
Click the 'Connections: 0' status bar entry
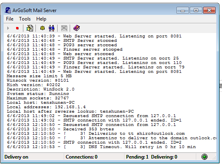click(x=81, y=157)
